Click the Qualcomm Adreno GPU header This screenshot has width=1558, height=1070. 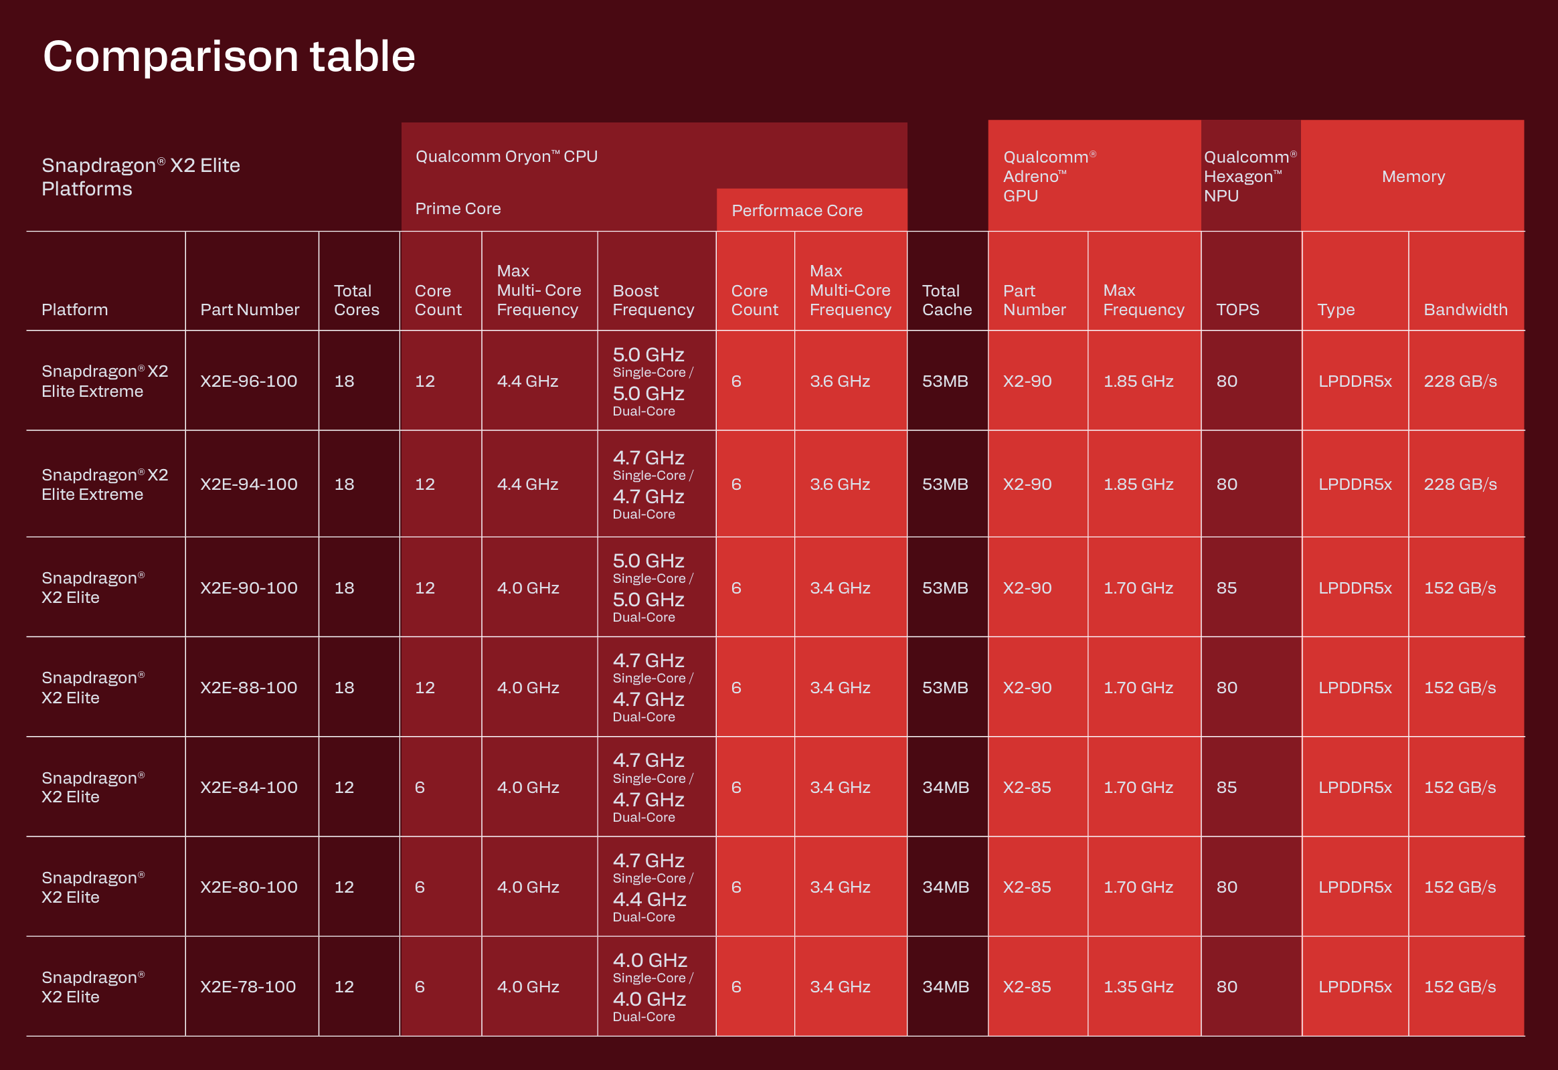tap(1049, 175)
